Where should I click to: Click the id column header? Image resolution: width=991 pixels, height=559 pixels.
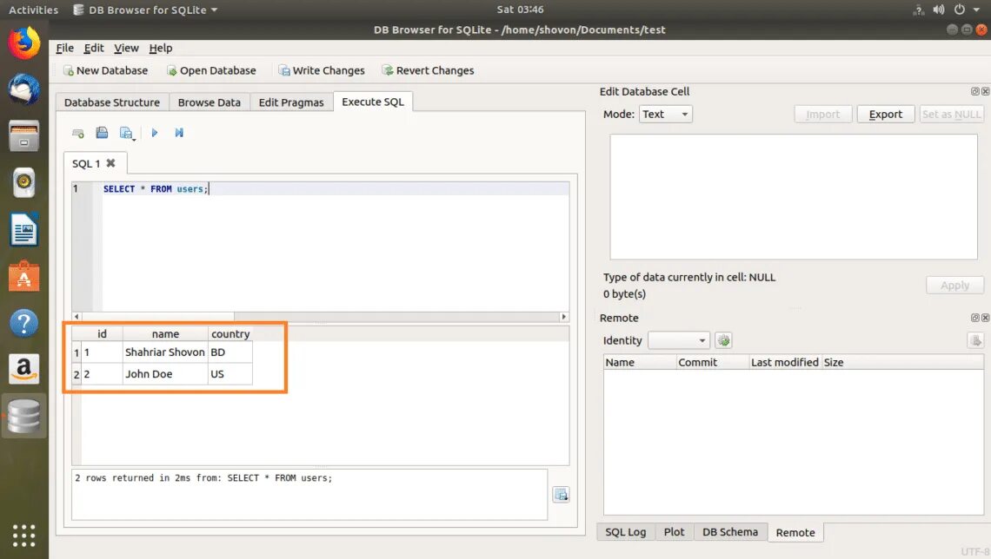(102, 334)
